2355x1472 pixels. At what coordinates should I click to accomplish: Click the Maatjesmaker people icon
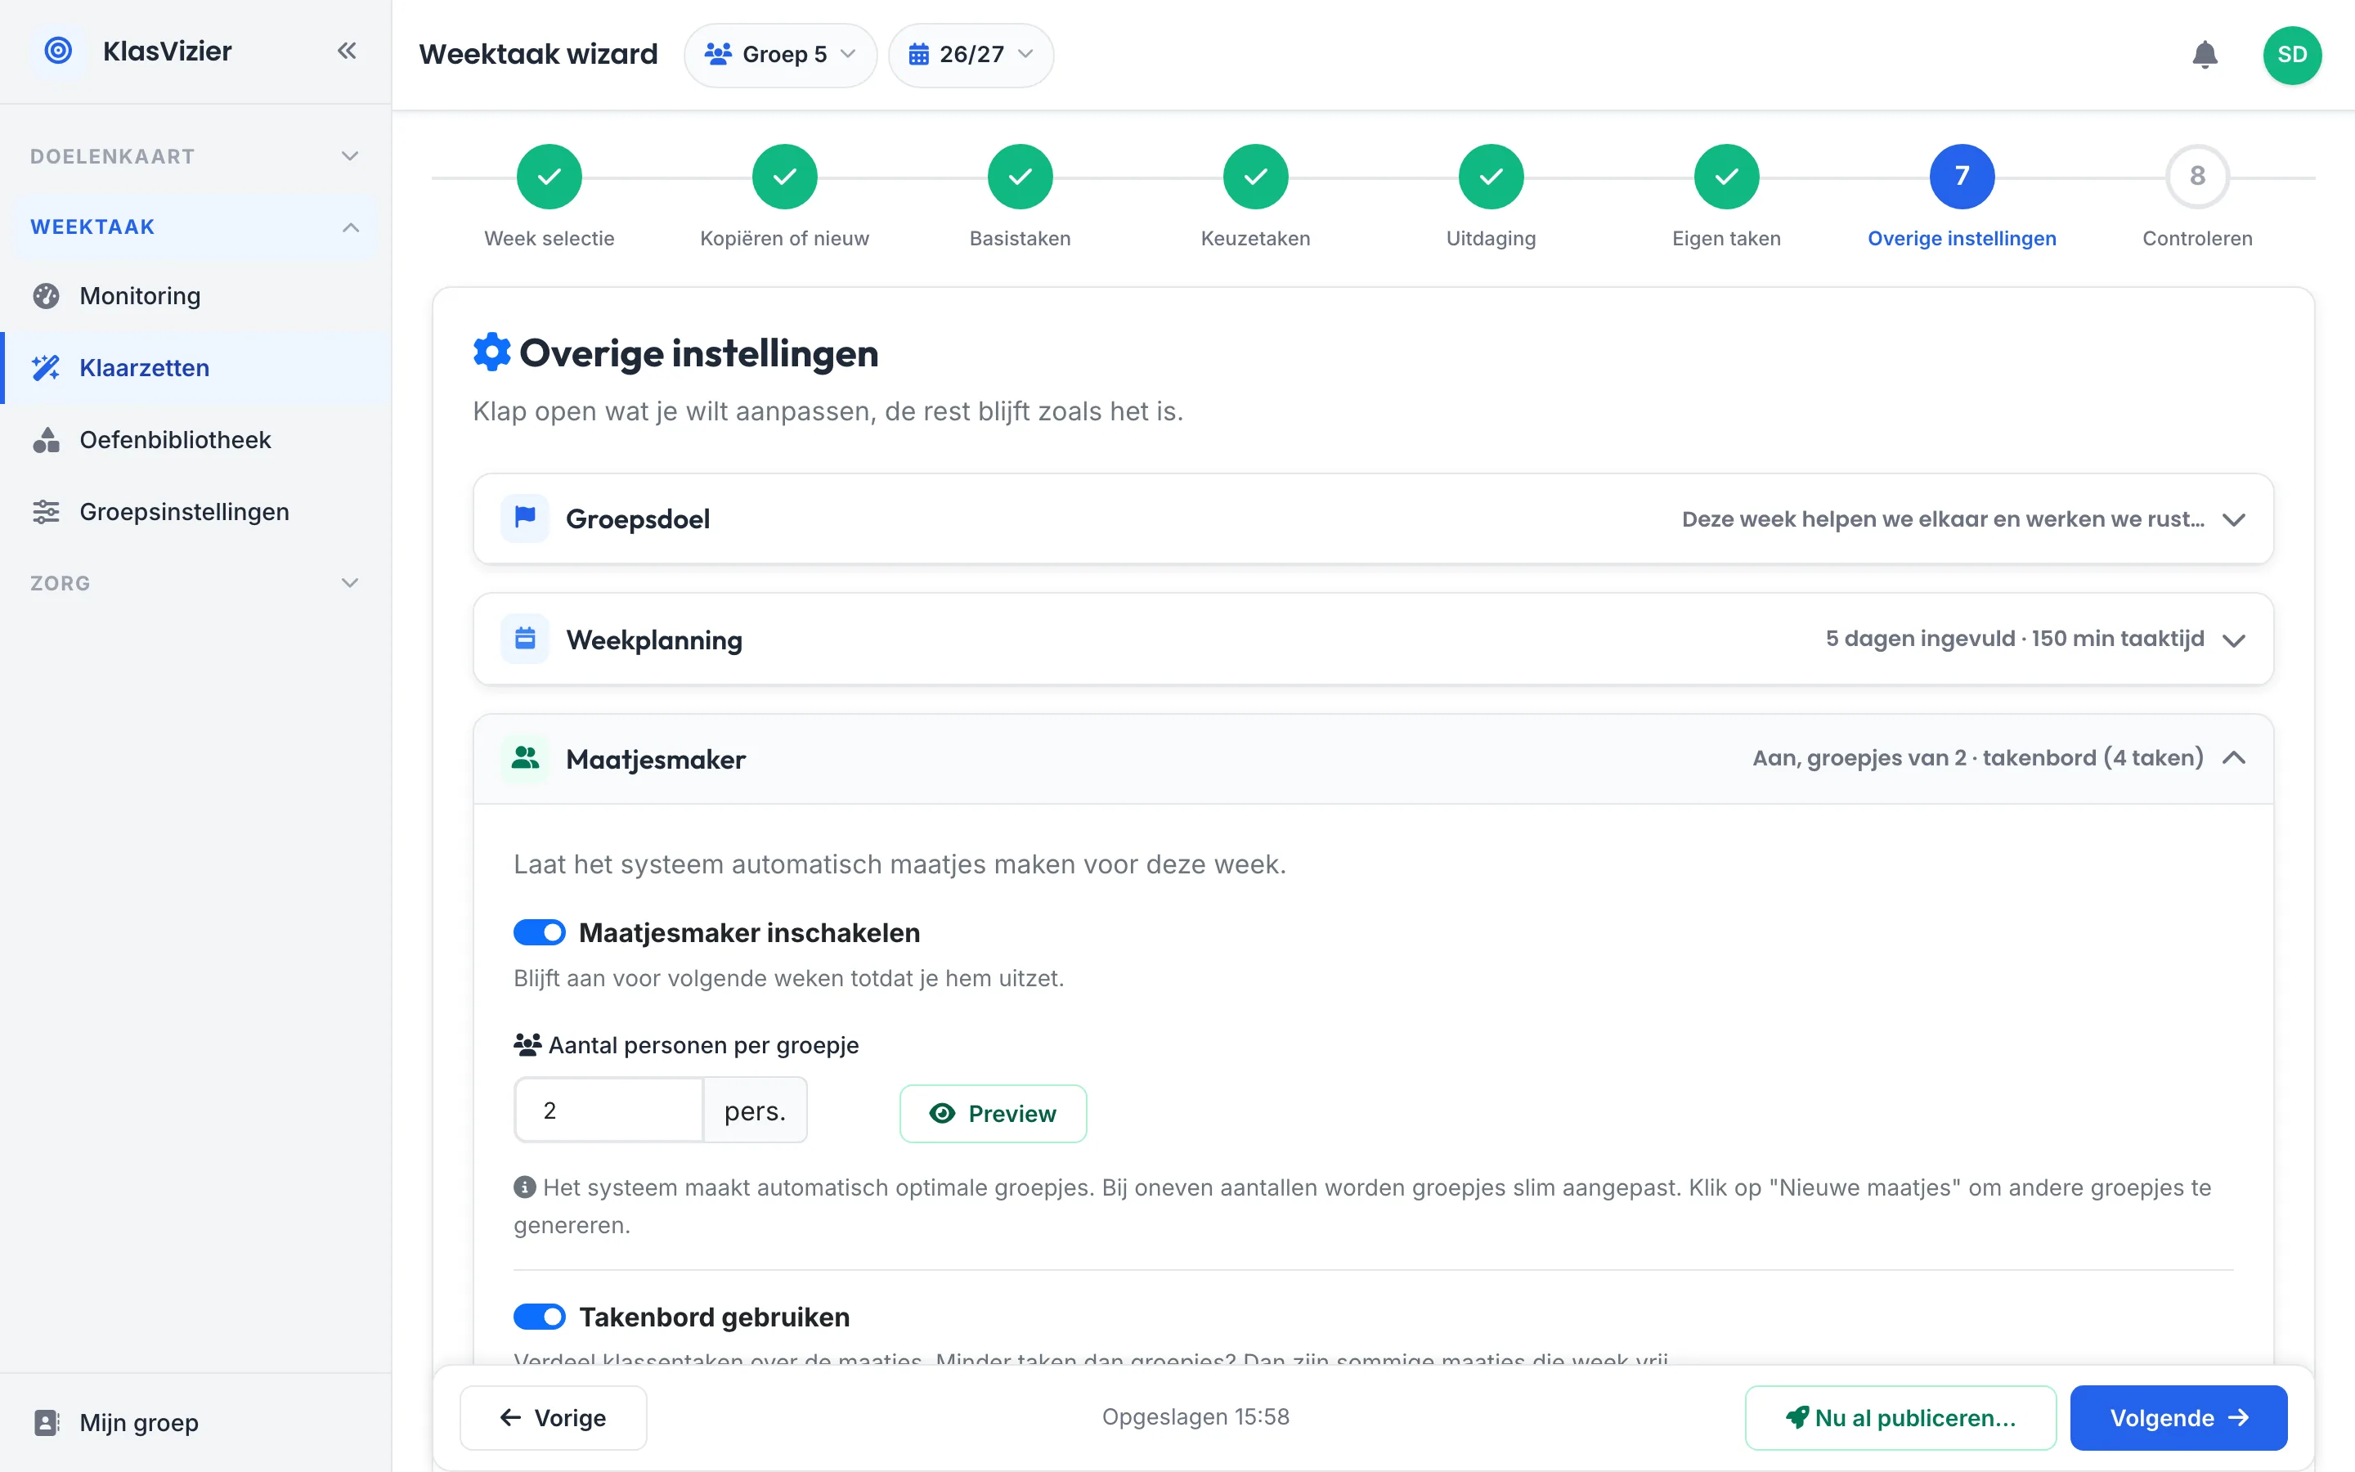pyautogui.click(x=524, y=758)
